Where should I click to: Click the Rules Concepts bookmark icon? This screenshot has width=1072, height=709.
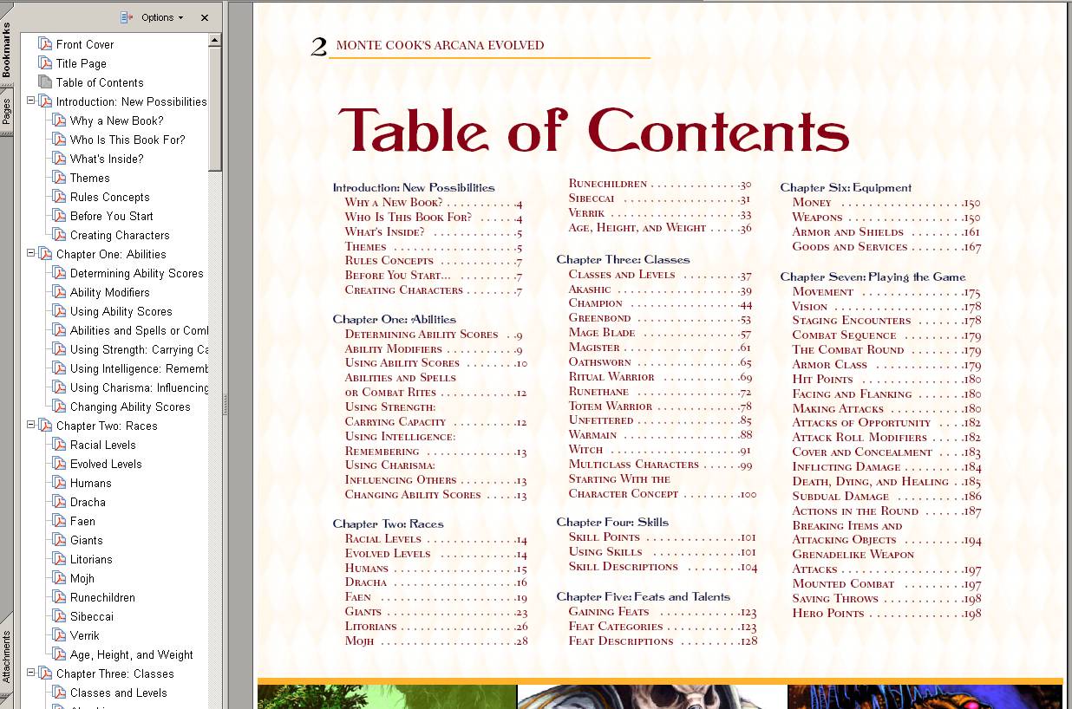[x=59, y=197]
